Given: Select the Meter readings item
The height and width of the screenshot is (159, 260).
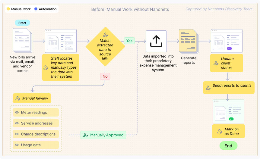Looking at the screenshot, I should pyautogui.click(x=36, y=112).
